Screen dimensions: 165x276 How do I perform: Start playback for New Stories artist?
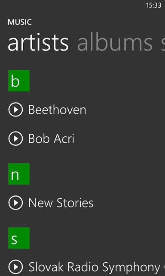tap(15, 203)
